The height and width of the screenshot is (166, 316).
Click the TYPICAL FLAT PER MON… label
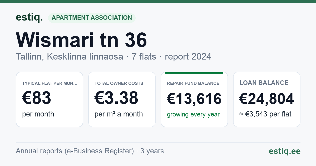[50, 83]
